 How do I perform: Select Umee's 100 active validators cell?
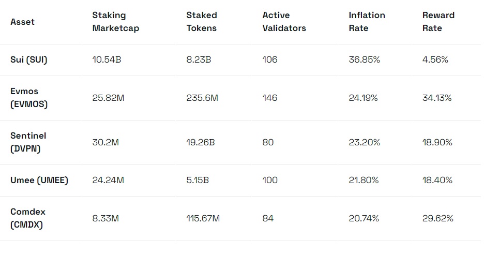[270, 180]
